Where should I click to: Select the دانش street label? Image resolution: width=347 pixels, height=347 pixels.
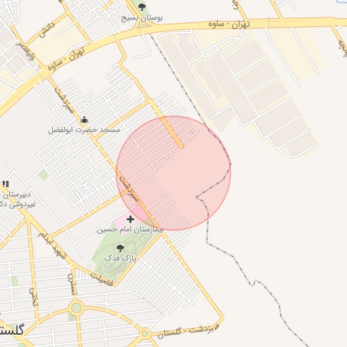47,30
